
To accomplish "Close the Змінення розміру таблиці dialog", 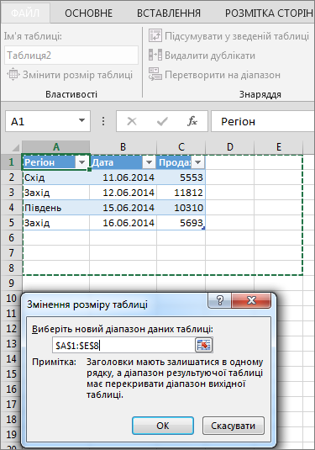I will pos(251,300).
